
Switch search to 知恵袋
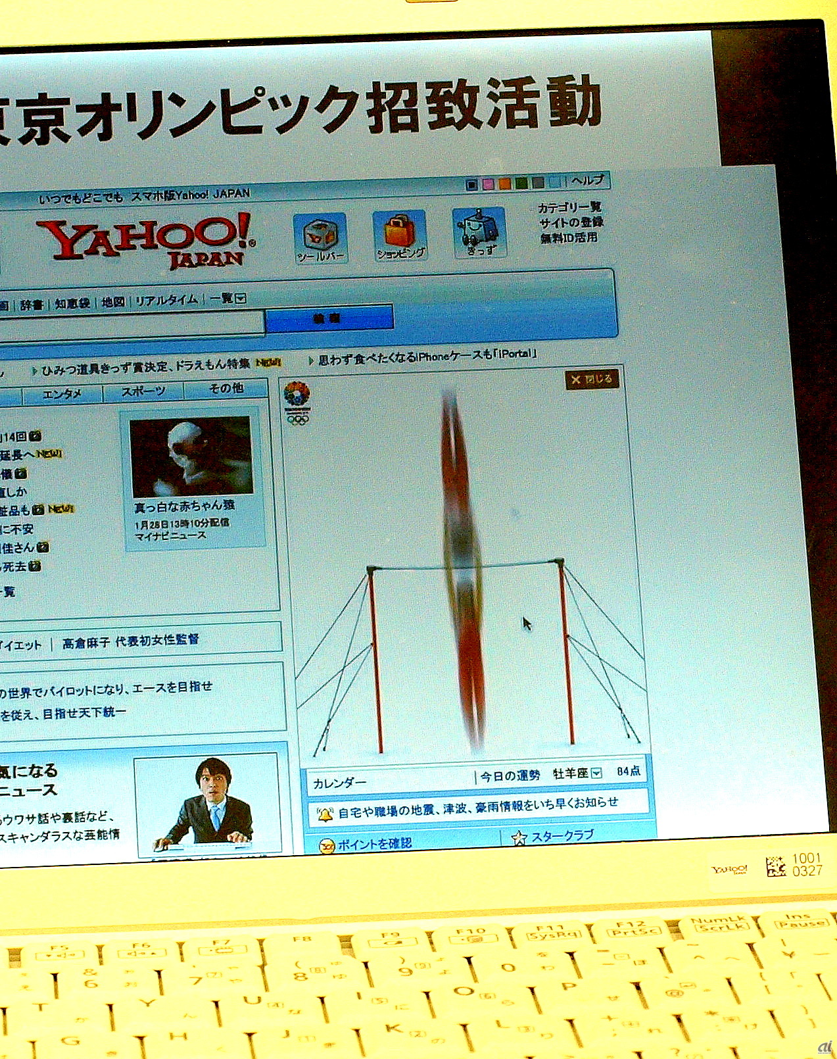coord(72,303)
